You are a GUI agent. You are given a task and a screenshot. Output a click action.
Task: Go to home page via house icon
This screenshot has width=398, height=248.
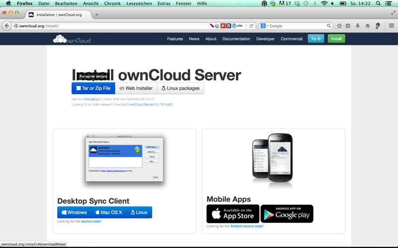(x=367, y=26)
